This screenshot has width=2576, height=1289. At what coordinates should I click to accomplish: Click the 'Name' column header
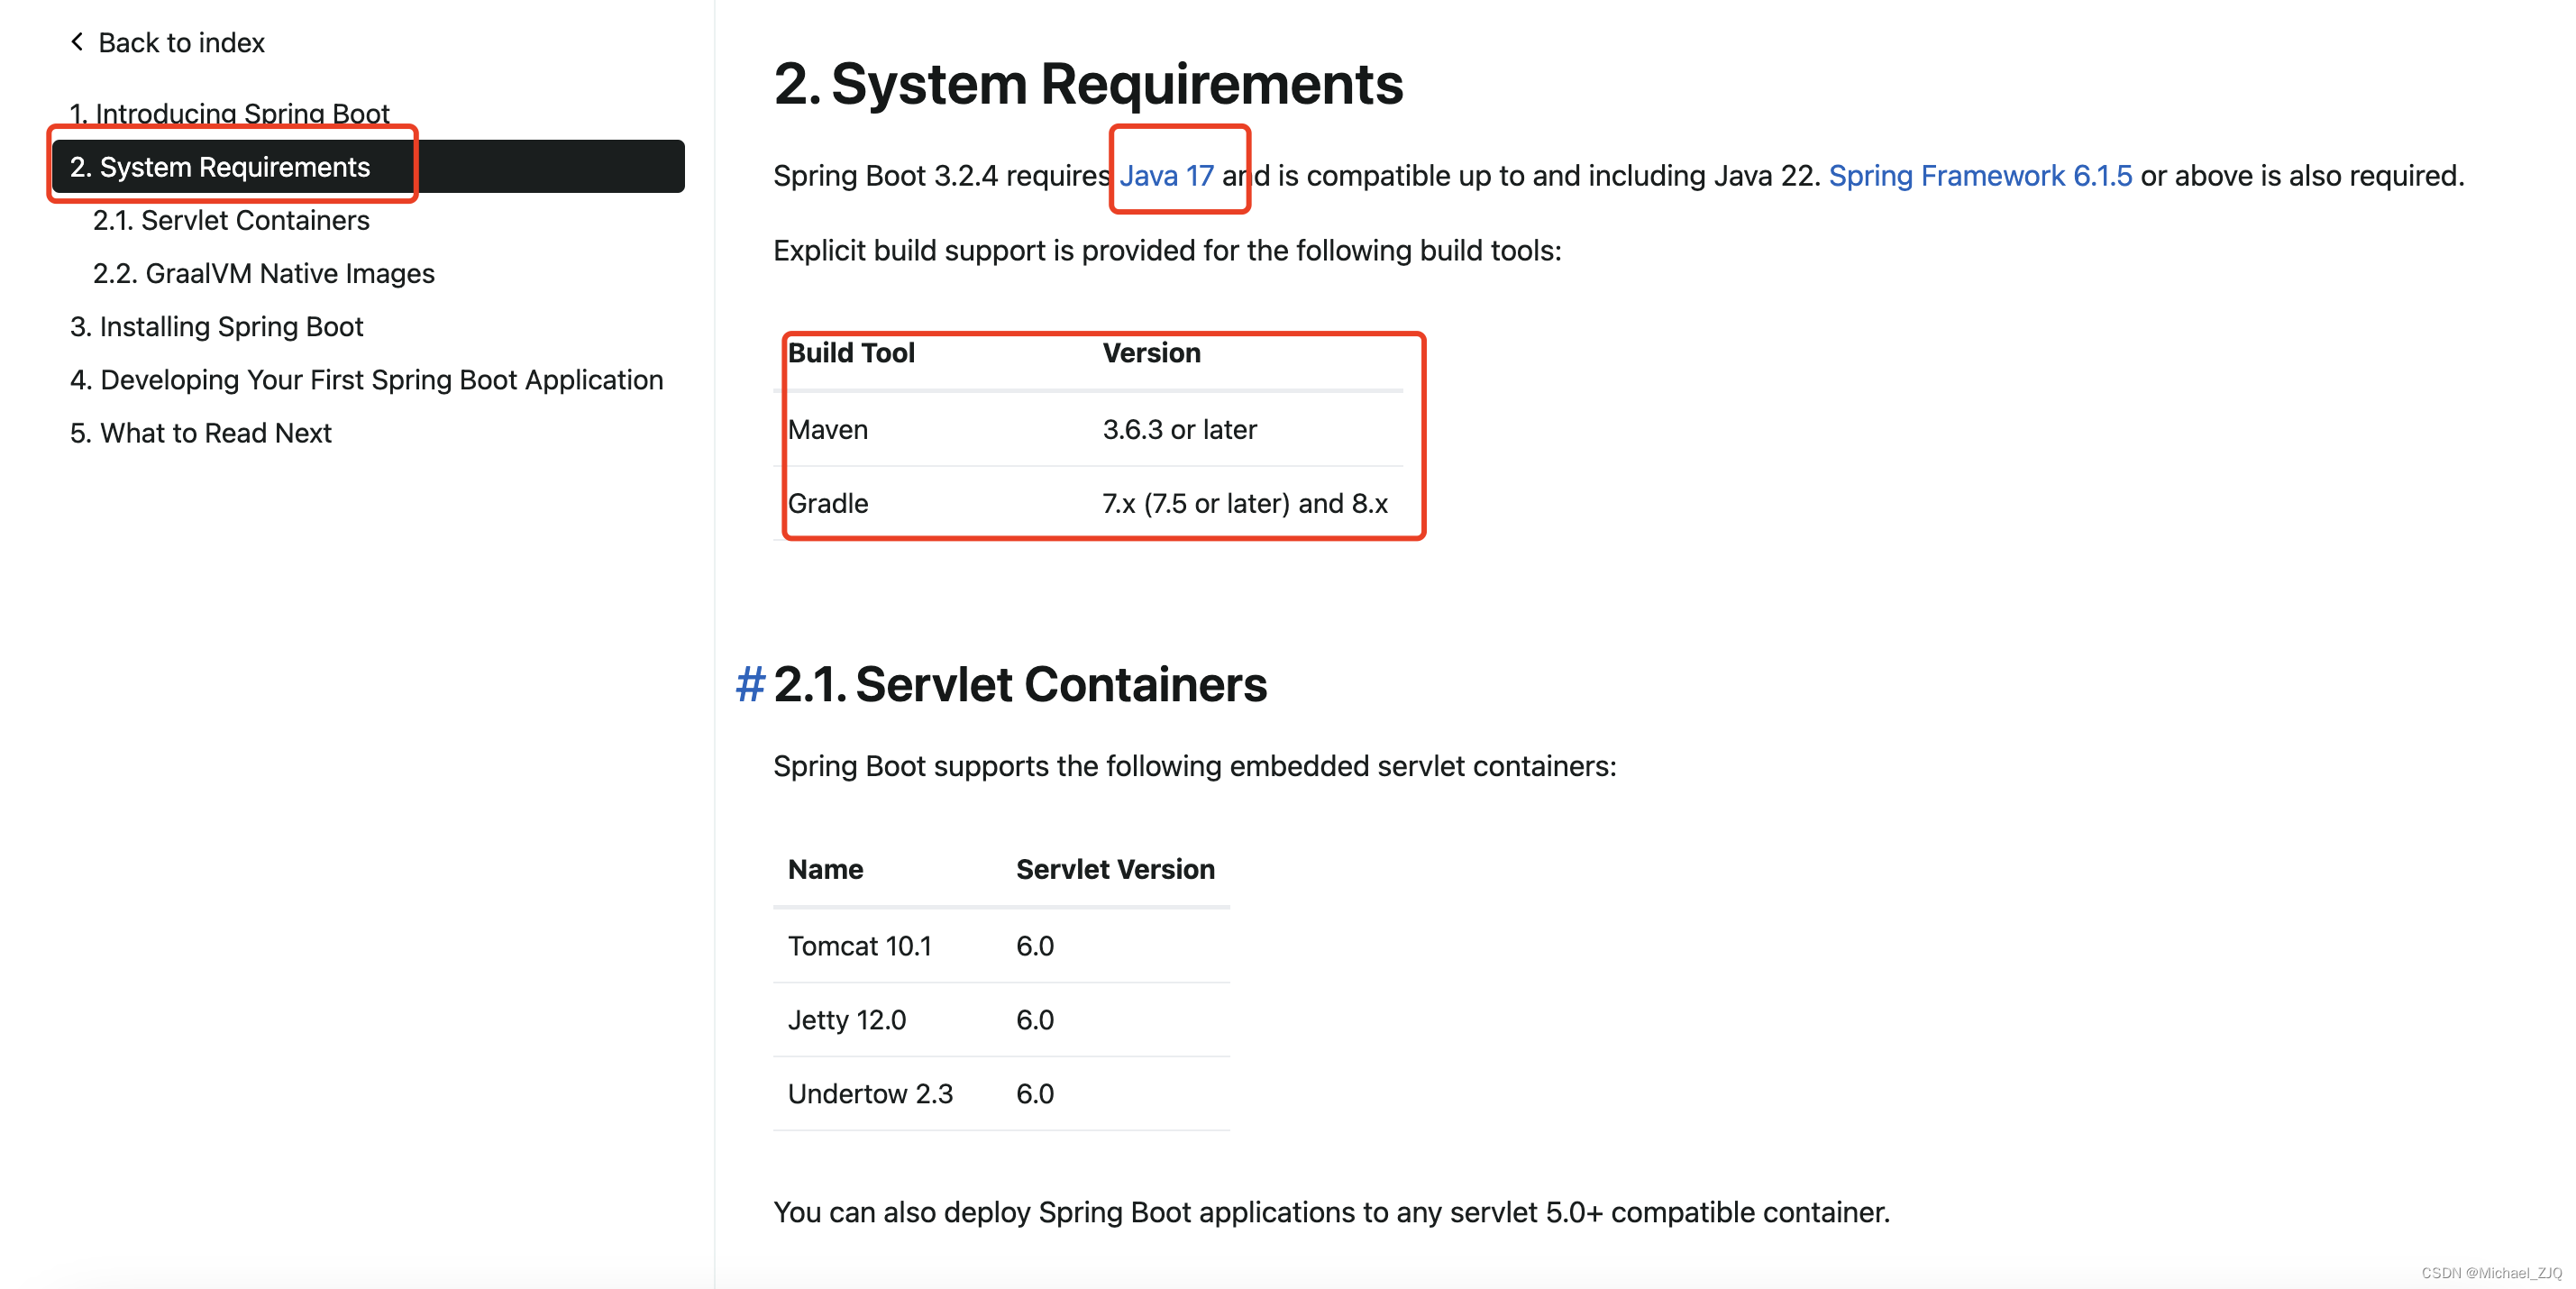click(x=825, y=869)
